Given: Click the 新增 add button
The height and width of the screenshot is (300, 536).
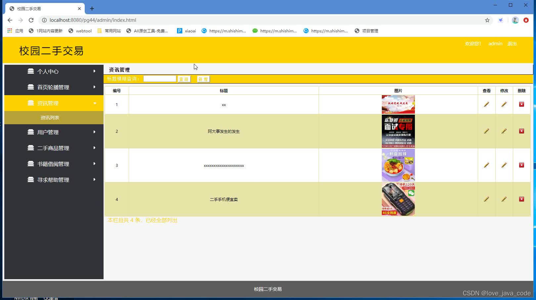Looking at the screenshot, I should (203, 79).
